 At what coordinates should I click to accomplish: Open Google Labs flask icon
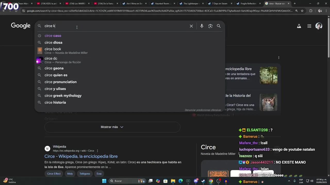(x=299, y=26)
